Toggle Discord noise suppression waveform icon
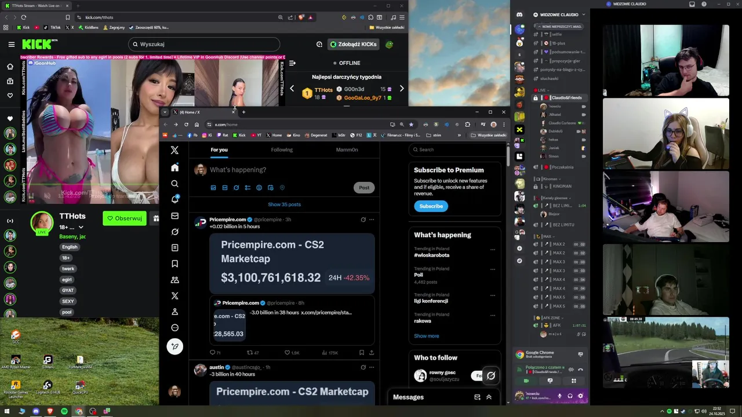 (571, 369)
